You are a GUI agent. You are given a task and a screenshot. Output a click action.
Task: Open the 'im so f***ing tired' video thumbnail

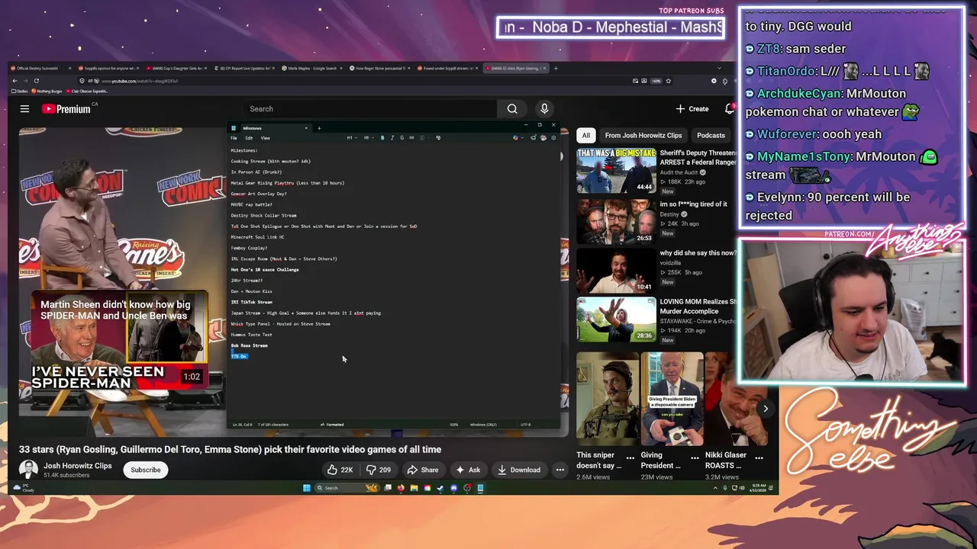point(616,221)
